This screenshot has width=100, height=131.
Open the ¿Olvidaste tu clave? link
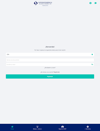[50, 68]
